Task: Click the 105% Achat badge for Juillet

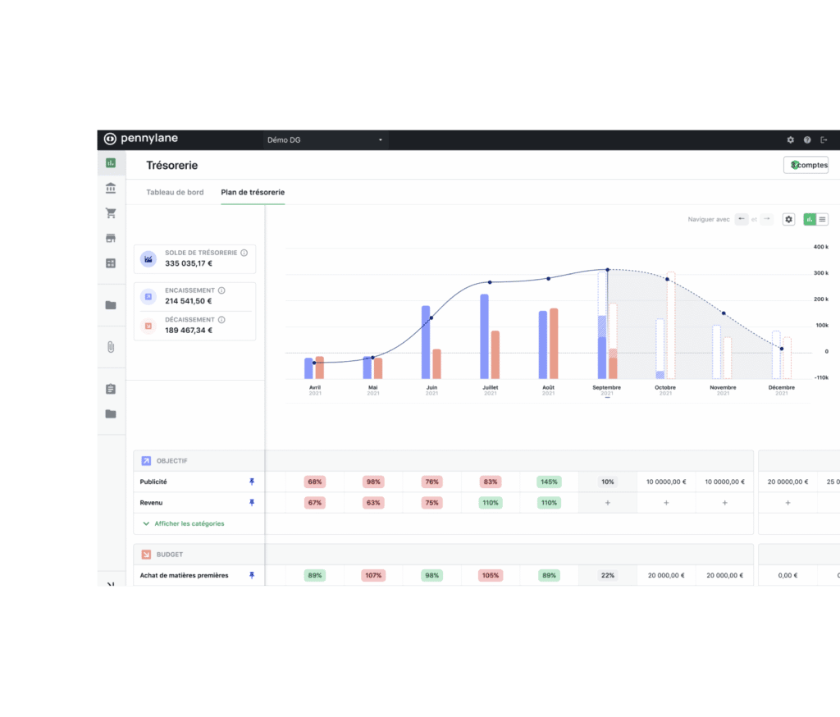Action: click(491, 576)
